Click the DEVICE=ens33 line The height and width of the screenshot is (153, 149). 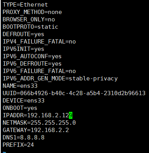pos(24,101)
